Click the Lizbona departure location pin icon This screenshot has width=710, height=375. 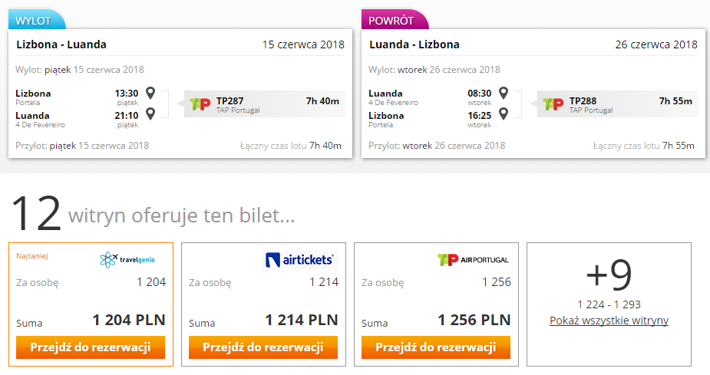(x=150, y=94)
